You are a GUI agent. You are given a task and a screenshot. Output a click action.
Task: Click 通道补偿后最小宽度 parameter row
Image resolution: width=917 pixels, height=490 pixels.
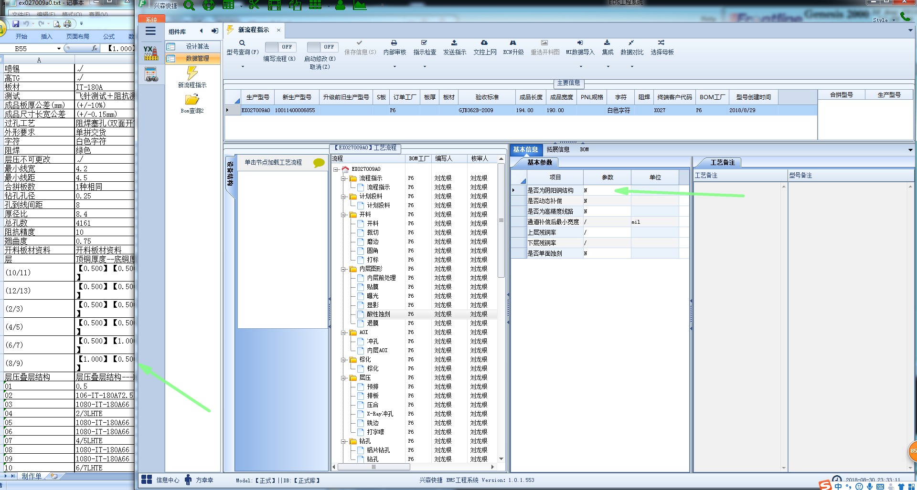pyautogui.click(x=599, y=222)
